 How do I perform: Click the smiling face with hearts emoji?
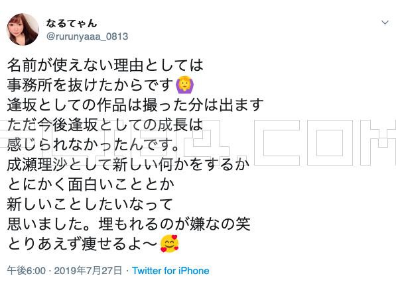click(x=169, y=244)
